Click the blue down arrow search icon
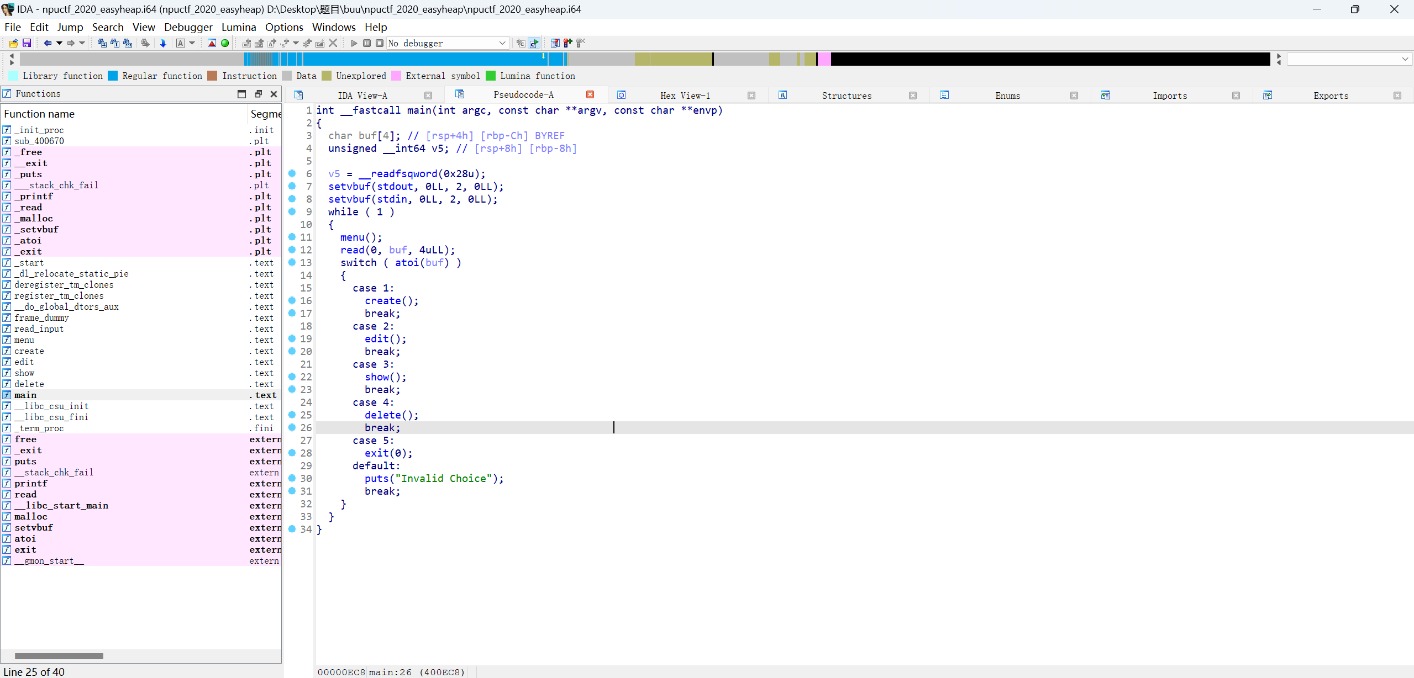 coord(163,43)
